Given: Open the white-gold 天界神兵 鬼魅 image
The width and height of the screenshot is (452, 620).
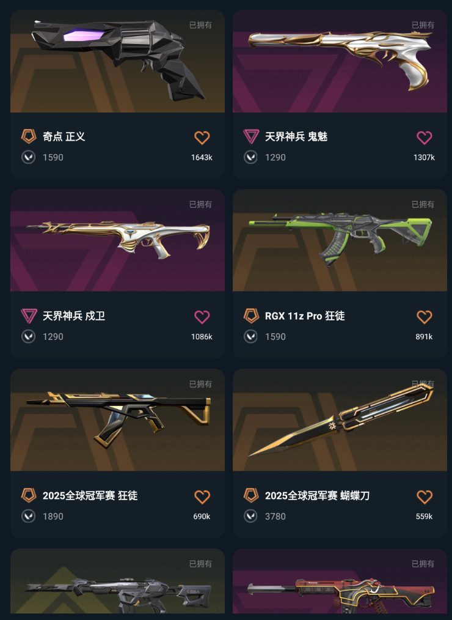Looking at the screenshot, I should pos(340,61).
